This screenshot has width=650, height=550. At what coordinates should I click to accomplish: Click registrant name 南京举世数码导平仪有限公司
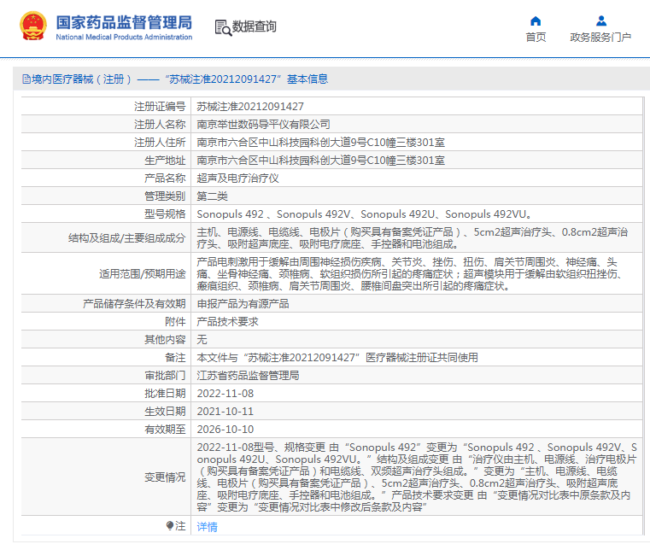click(264, 125)
